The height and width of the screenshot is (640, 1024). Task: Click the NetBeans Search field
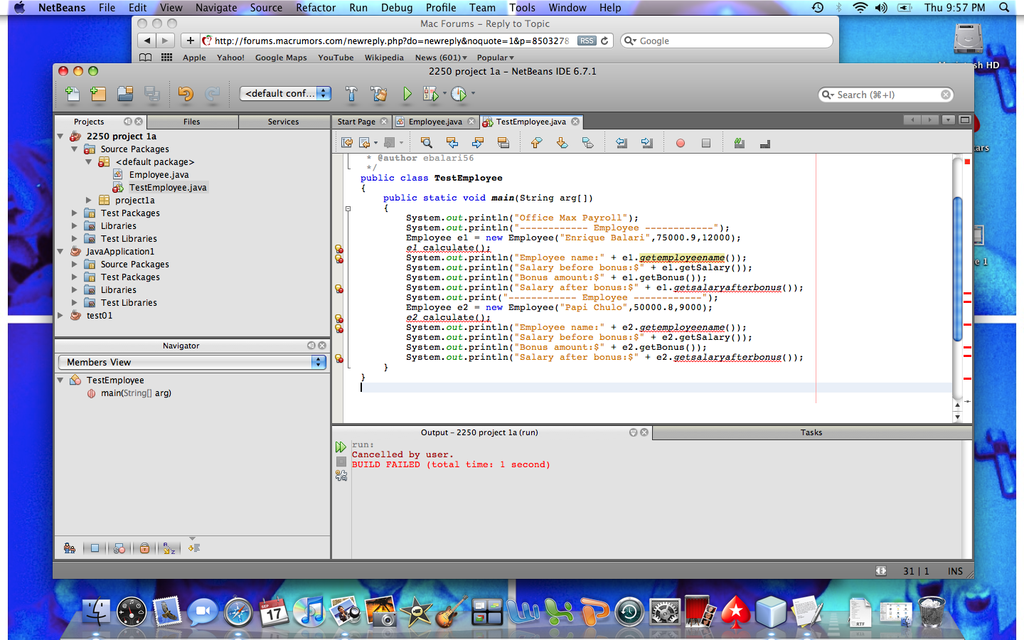885,95
